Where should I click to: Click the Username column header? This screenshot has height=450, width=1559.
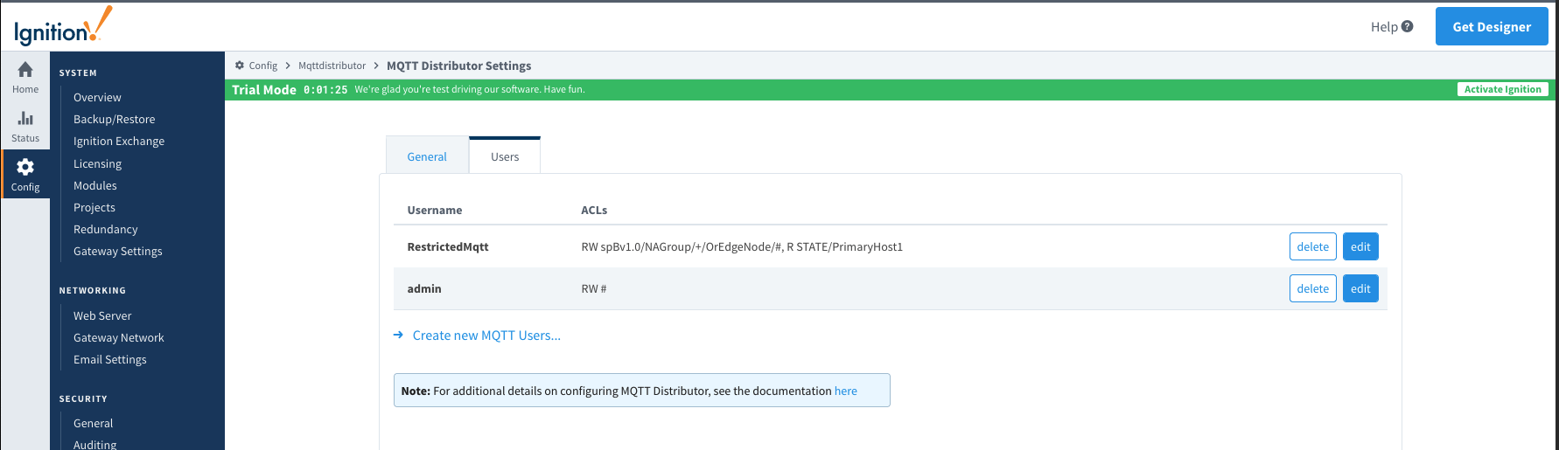[x=435, y=210]
